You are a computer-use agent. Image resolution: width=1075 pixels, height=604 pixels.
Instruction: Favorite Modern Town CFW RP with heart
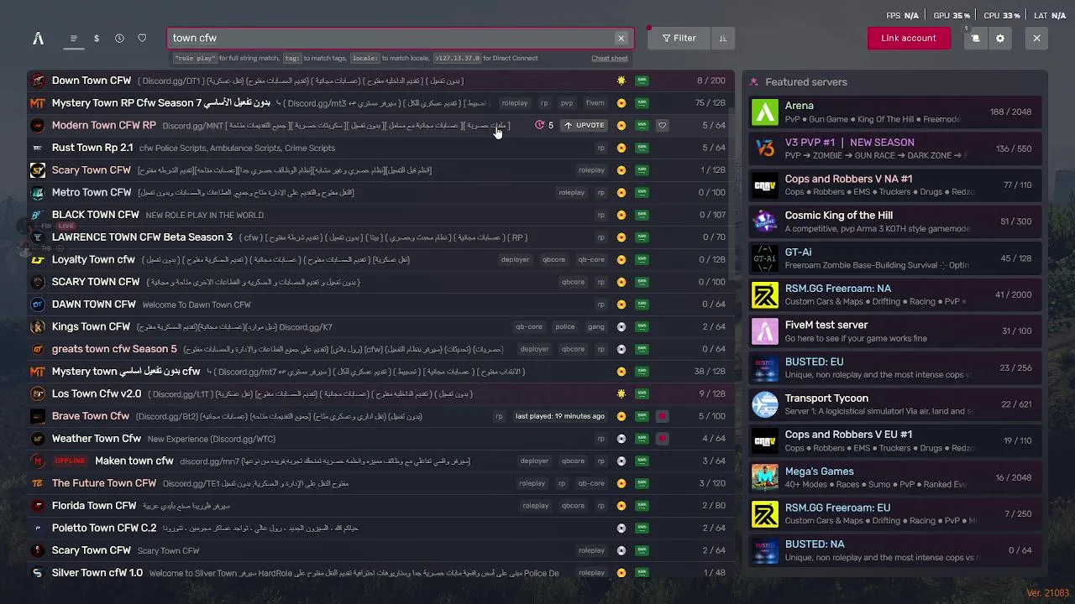point(662,125)
